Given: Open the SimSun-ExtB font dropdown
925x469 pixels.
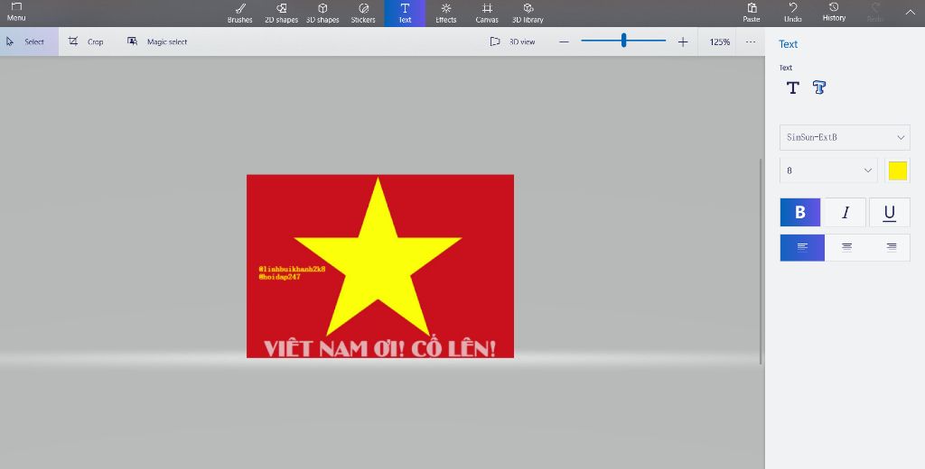Looking at the screenshot, I should [845, 137].
